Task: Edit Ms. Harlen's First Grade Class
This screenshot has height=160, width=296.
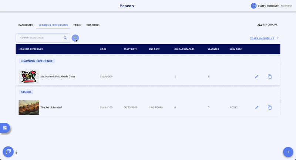Action: (256, 77)
